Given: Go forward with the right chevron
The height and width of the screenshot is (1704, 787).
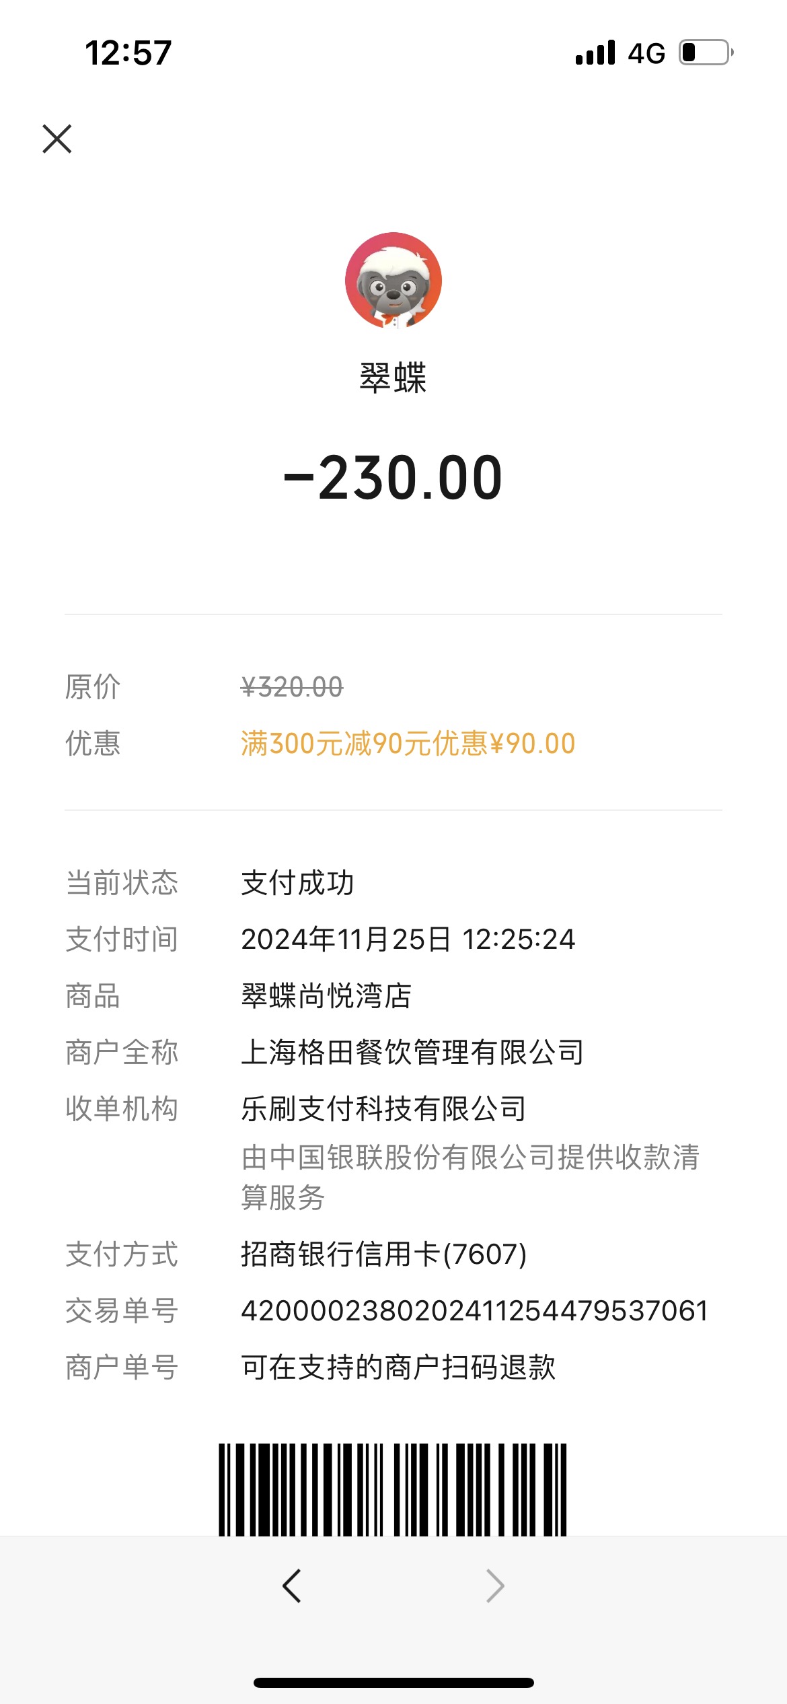Looking at the screenshot, I should [x=495, y=1586].
